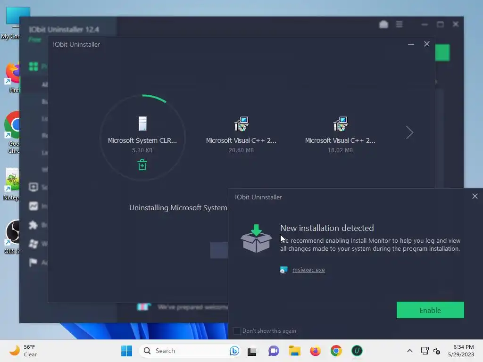Select the Microsoft Visual C++ 20.60 MB icon
Viewport: 483px width, 362px height.
241,124
